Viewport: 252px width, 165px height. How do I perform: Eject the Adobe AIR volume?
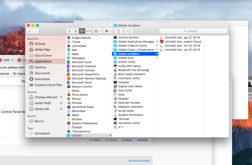click(x=61, y=109)
